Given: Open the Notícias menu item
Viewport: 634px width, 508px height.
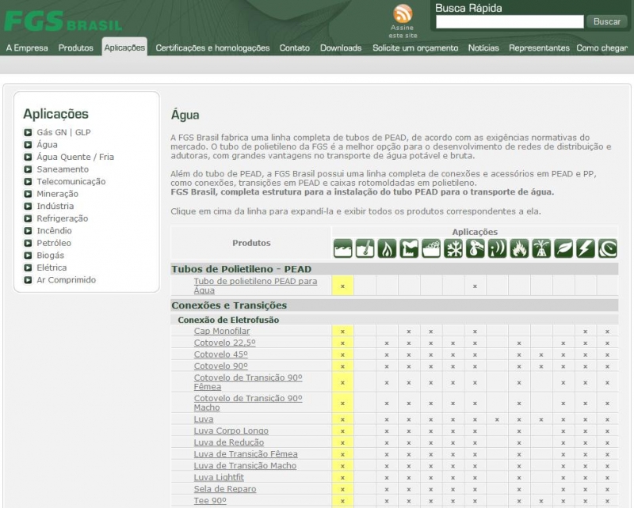Looking at the screenshot, I should click(x=483, y=48).
